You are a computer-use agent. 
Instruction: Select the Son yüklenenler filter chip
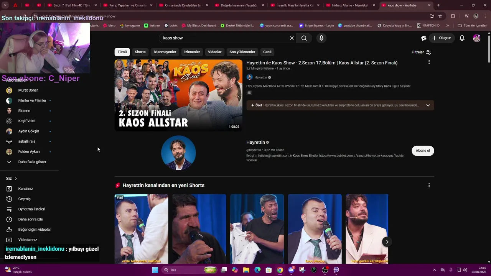point(242,52)
